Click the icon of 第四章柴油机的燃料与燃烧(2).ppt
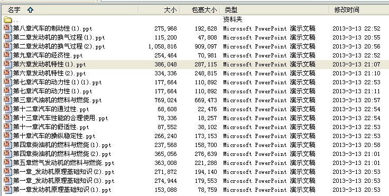This screenshot has width=389, height=196. (8, 154)
